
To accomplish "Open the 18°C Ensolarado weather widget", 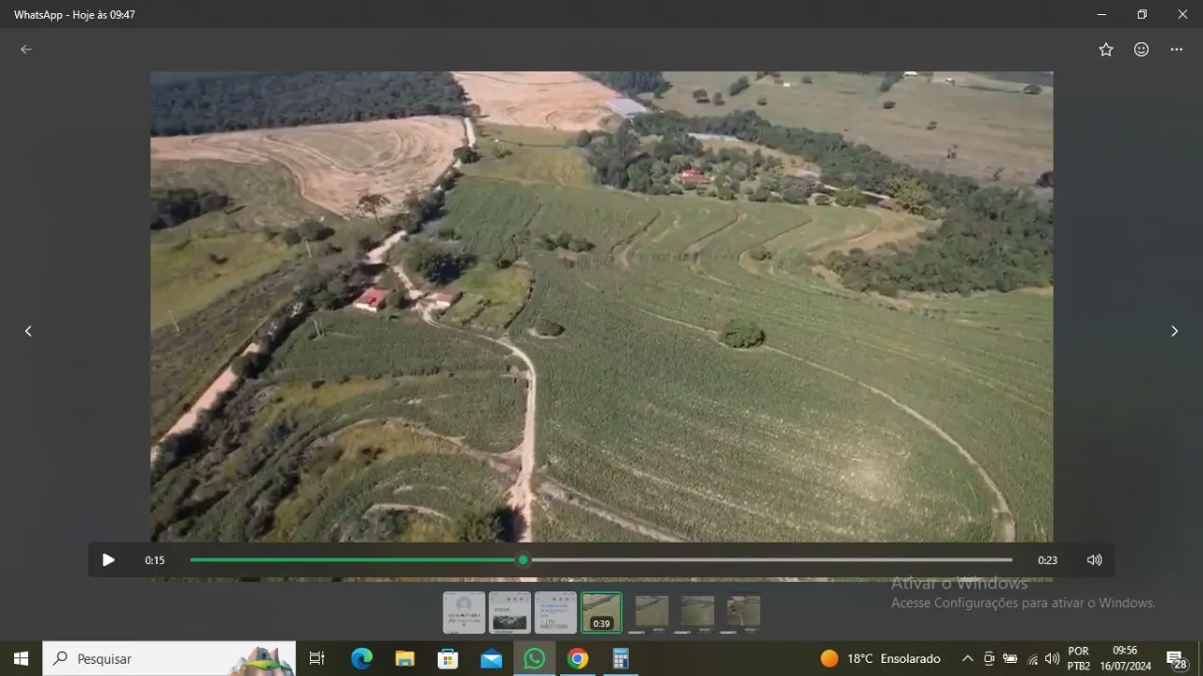I will (881, 659).
